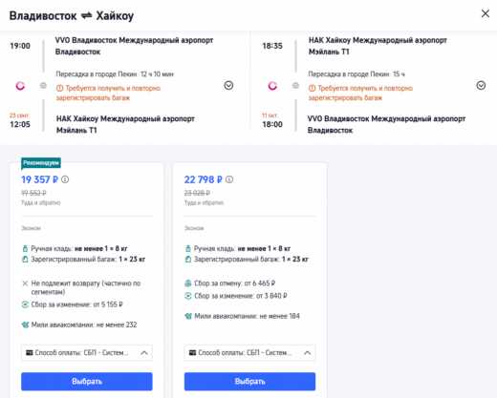Click the outbound flight airline logo
The height and width of the screenshot is (398, 497).
pyautogui.click(x=20, y=86)
